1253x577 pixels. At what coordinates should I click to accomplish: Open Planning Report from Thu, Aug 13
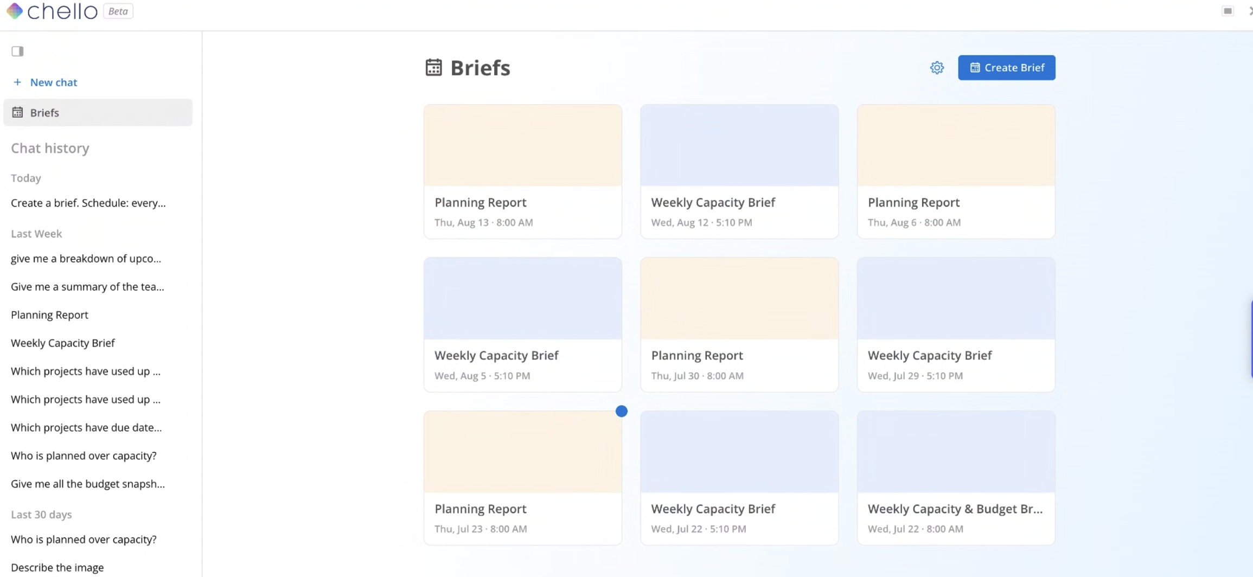(x=522, y=171)
